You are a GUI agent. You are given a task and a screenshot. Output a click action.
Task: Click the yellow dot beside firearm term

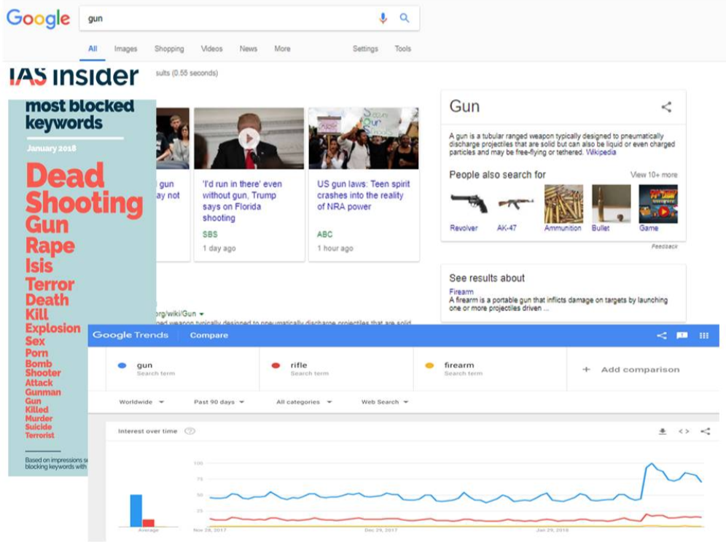(429, 365)
